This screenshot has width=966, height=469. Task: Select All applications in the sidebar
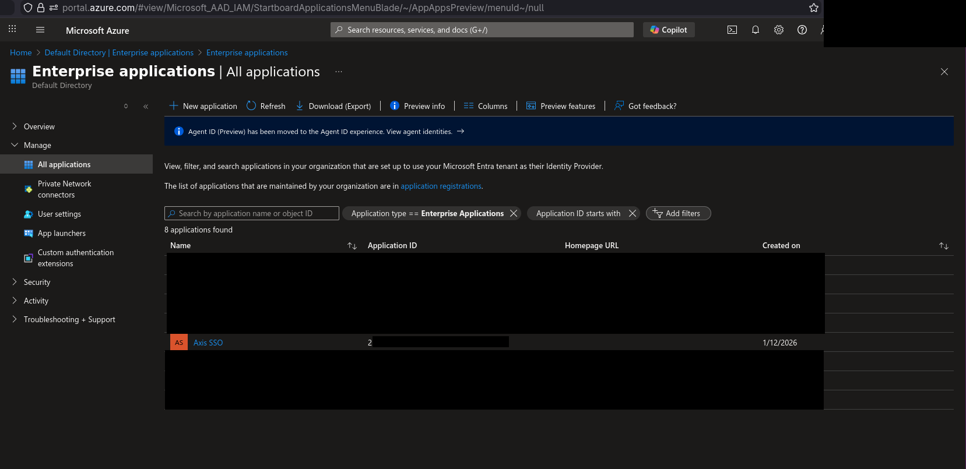pyautogui.click(x=76, y=164)
